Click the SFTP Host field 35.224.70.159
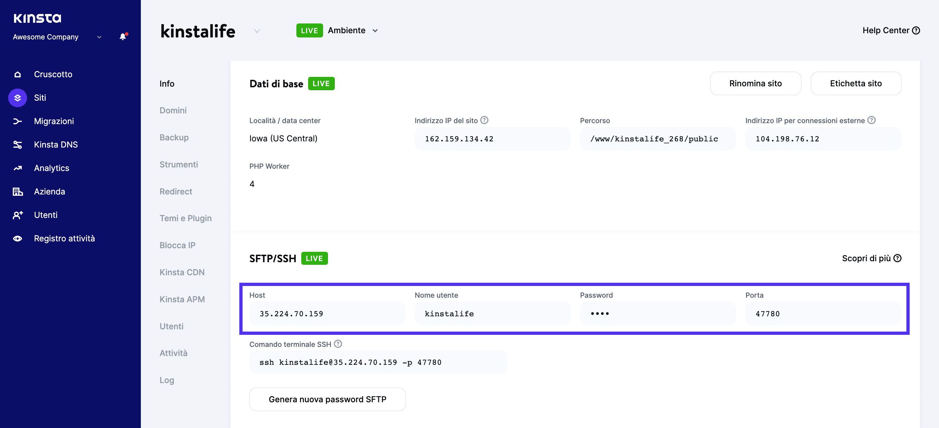This screenshot has width=939, height=428. 327,314
